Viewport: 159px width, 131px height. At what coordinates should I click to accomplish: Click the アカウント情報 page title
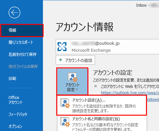click(x=85, y=27)
